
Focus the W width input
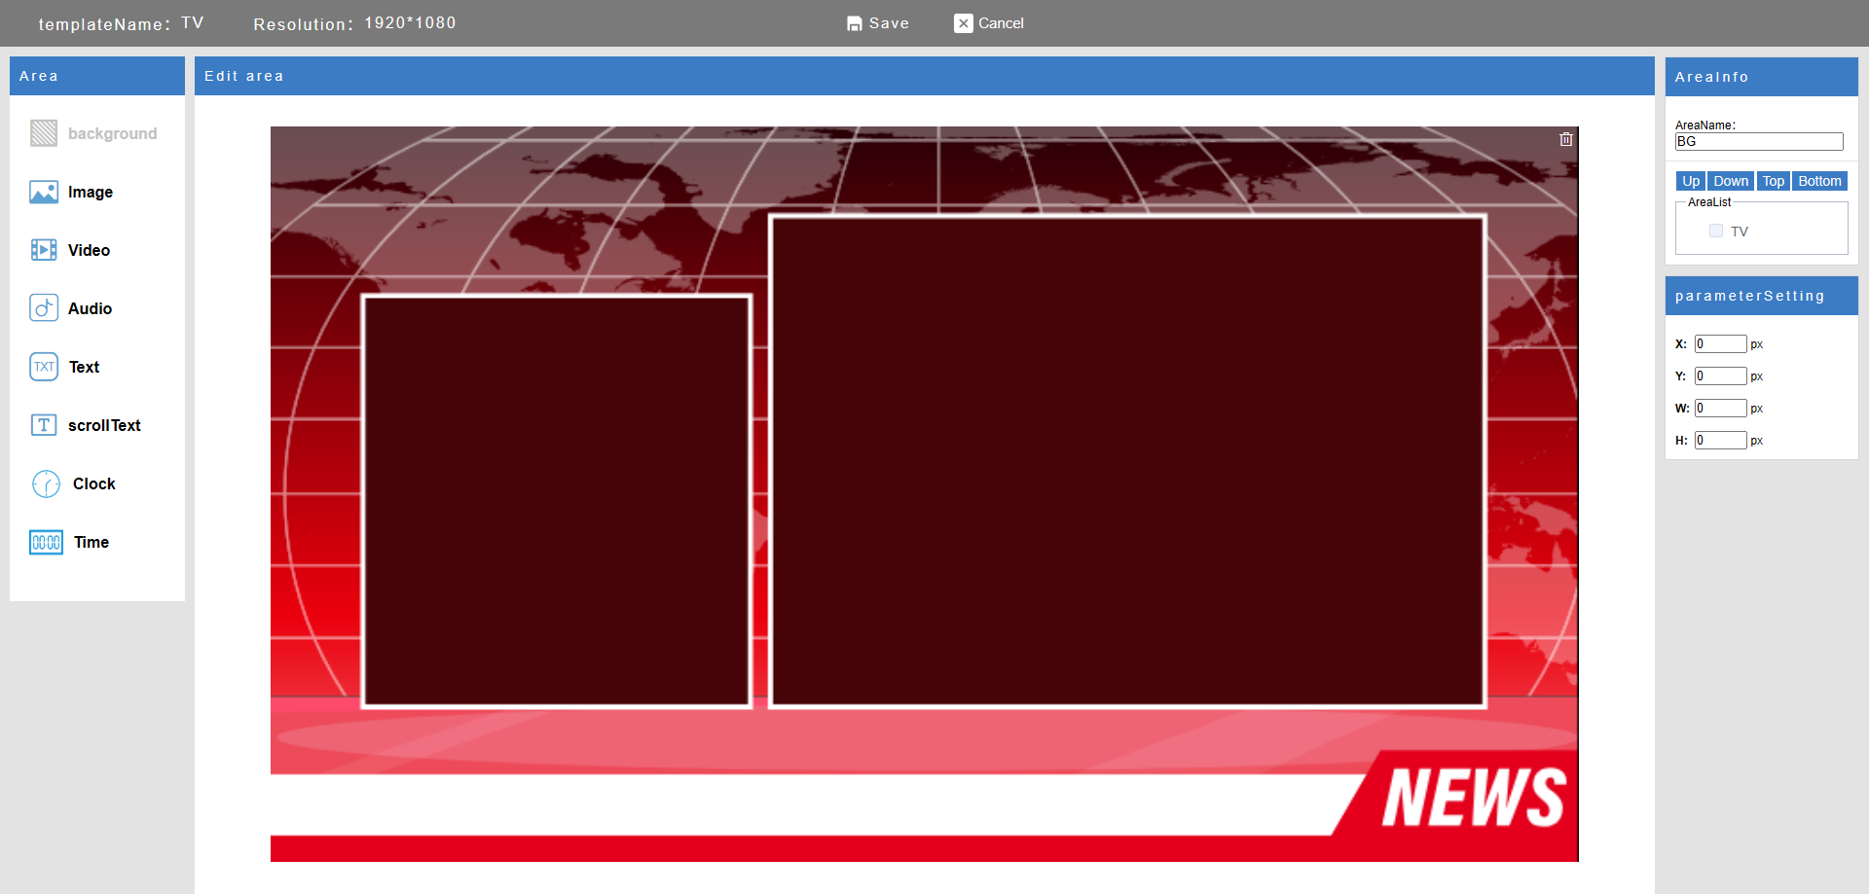point(1720,408)
